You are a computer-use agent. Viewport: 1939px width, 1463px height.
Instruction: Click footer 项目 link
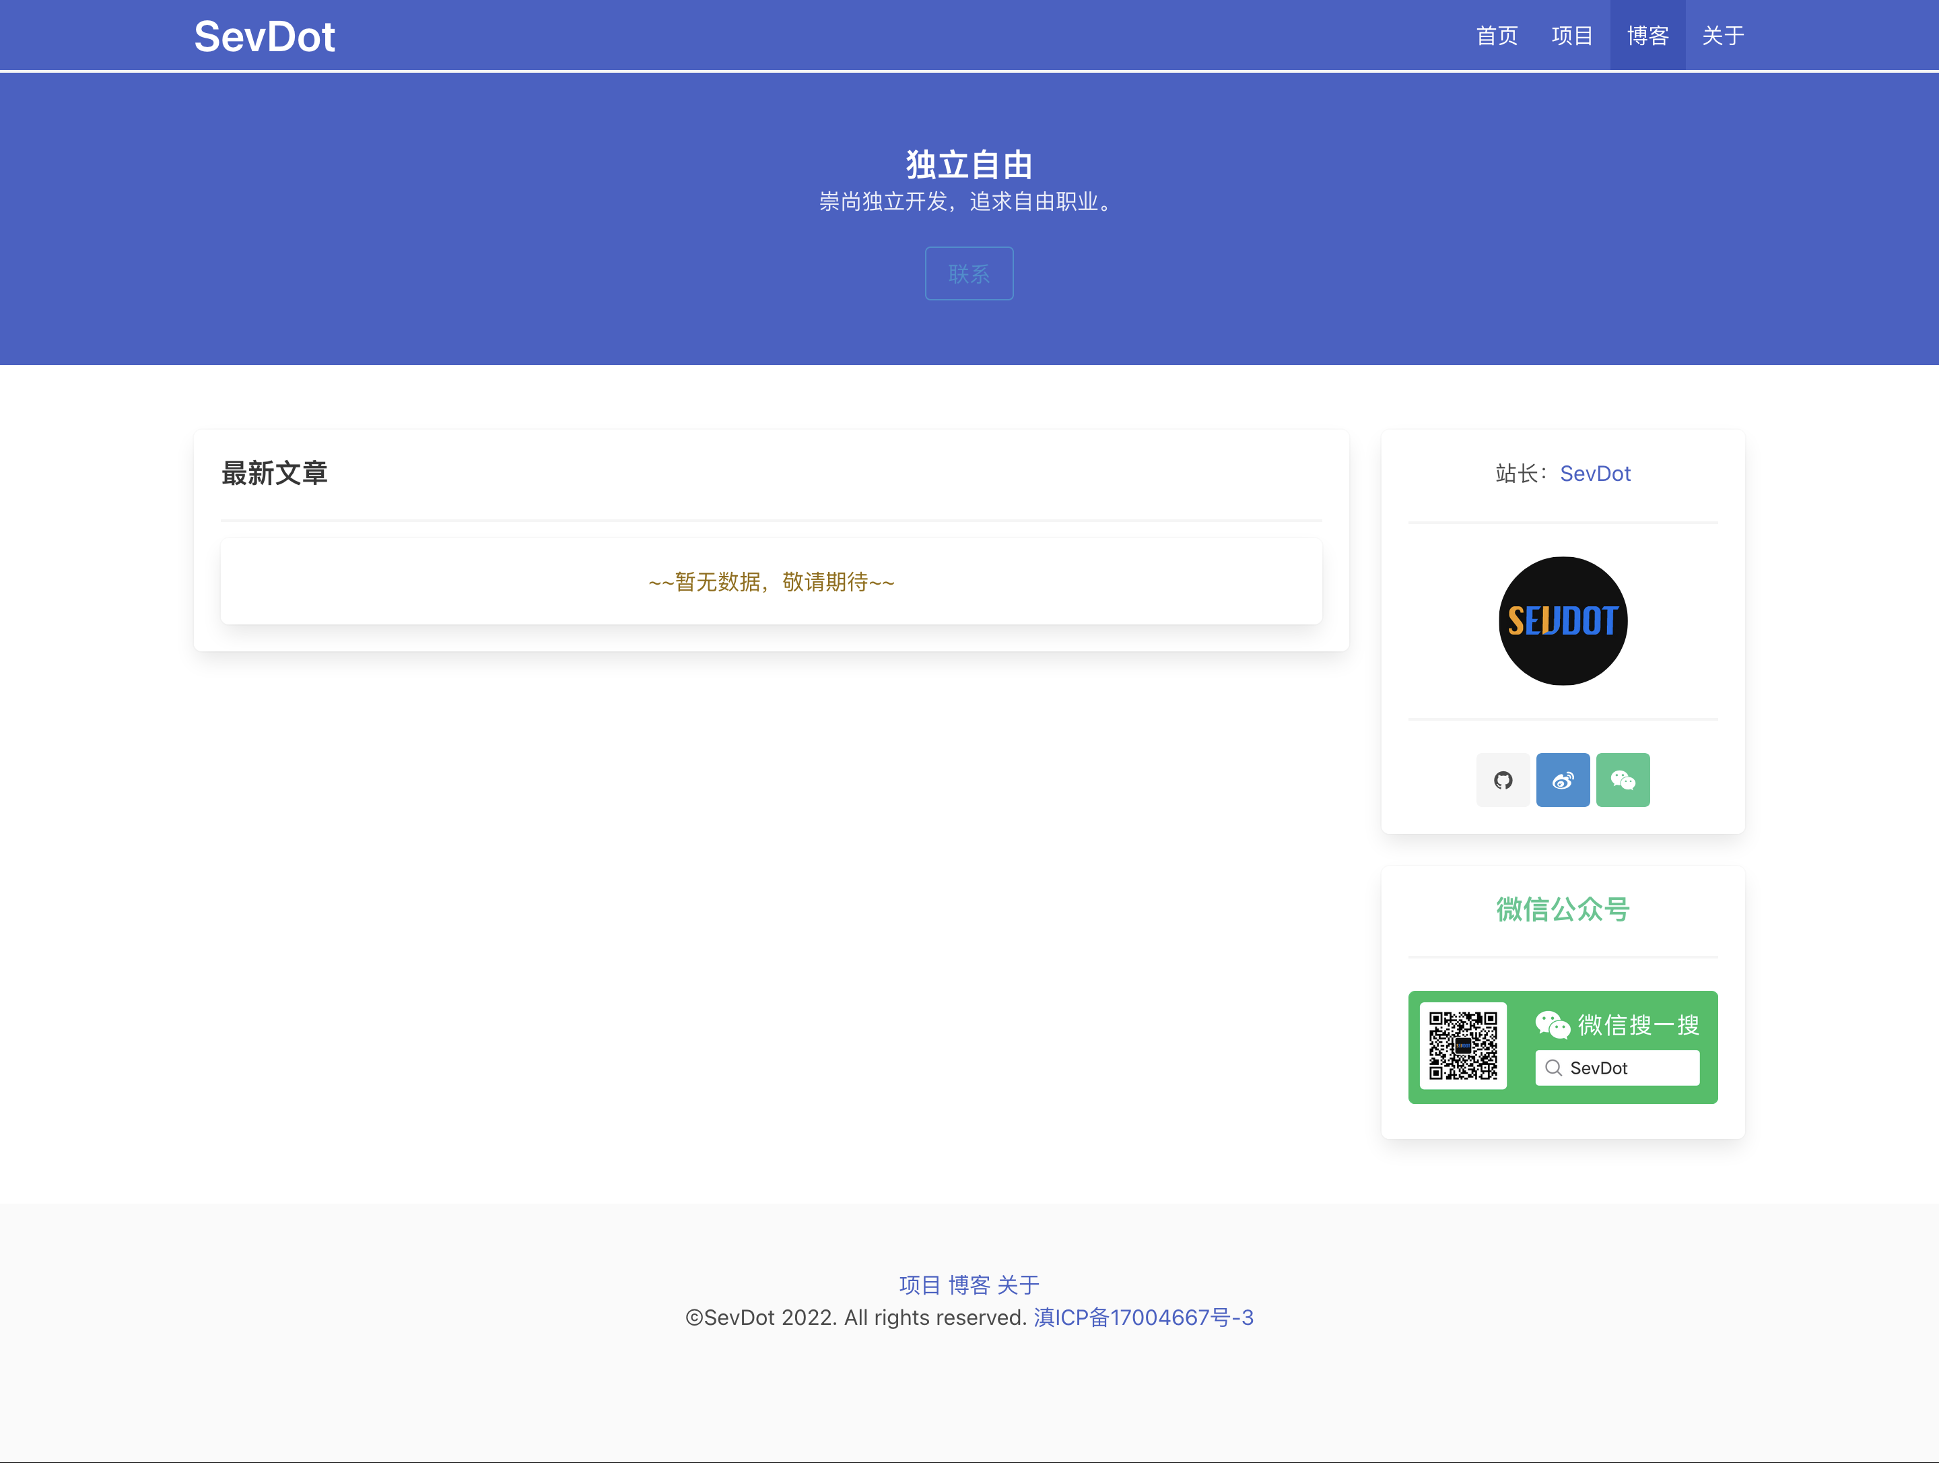920,1285
